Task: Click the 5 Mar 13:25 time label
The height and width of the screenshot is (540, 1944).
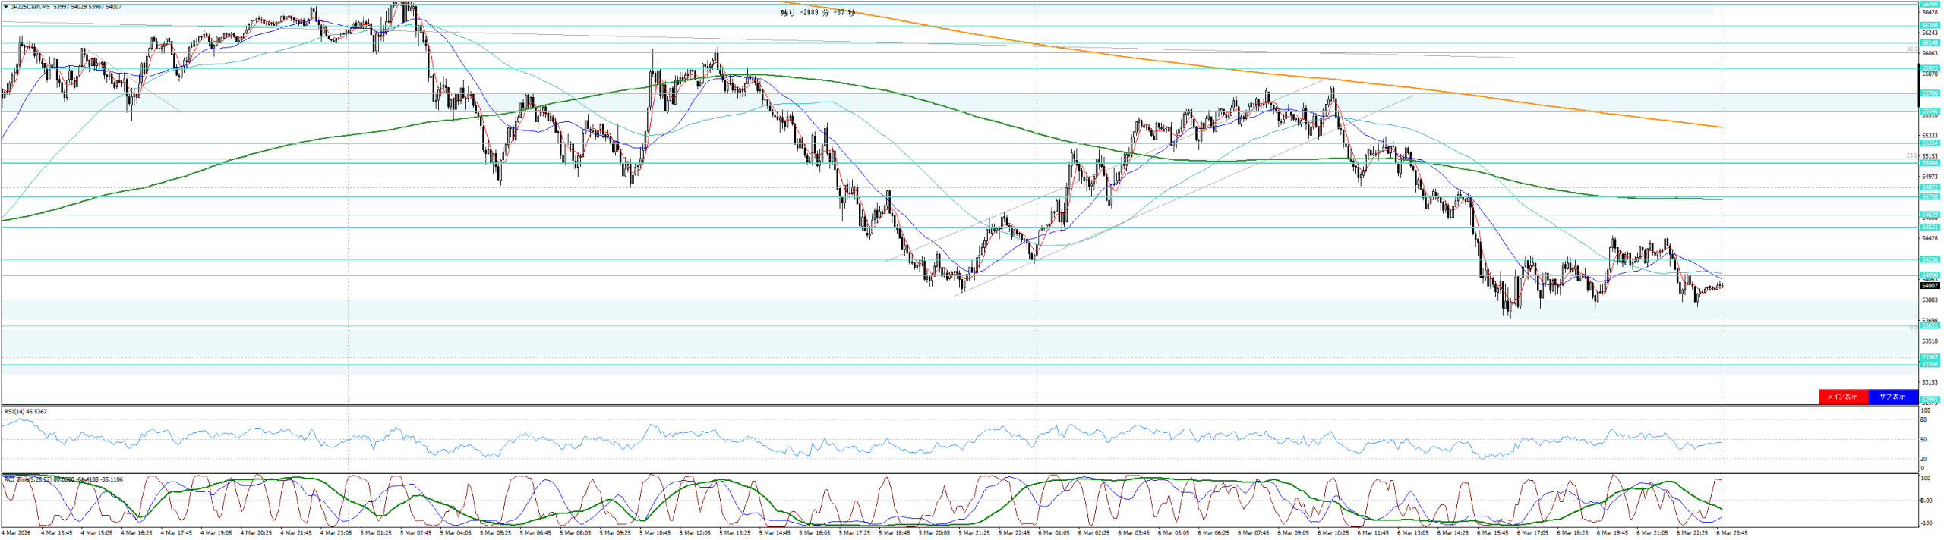Action: coord(734,533)
